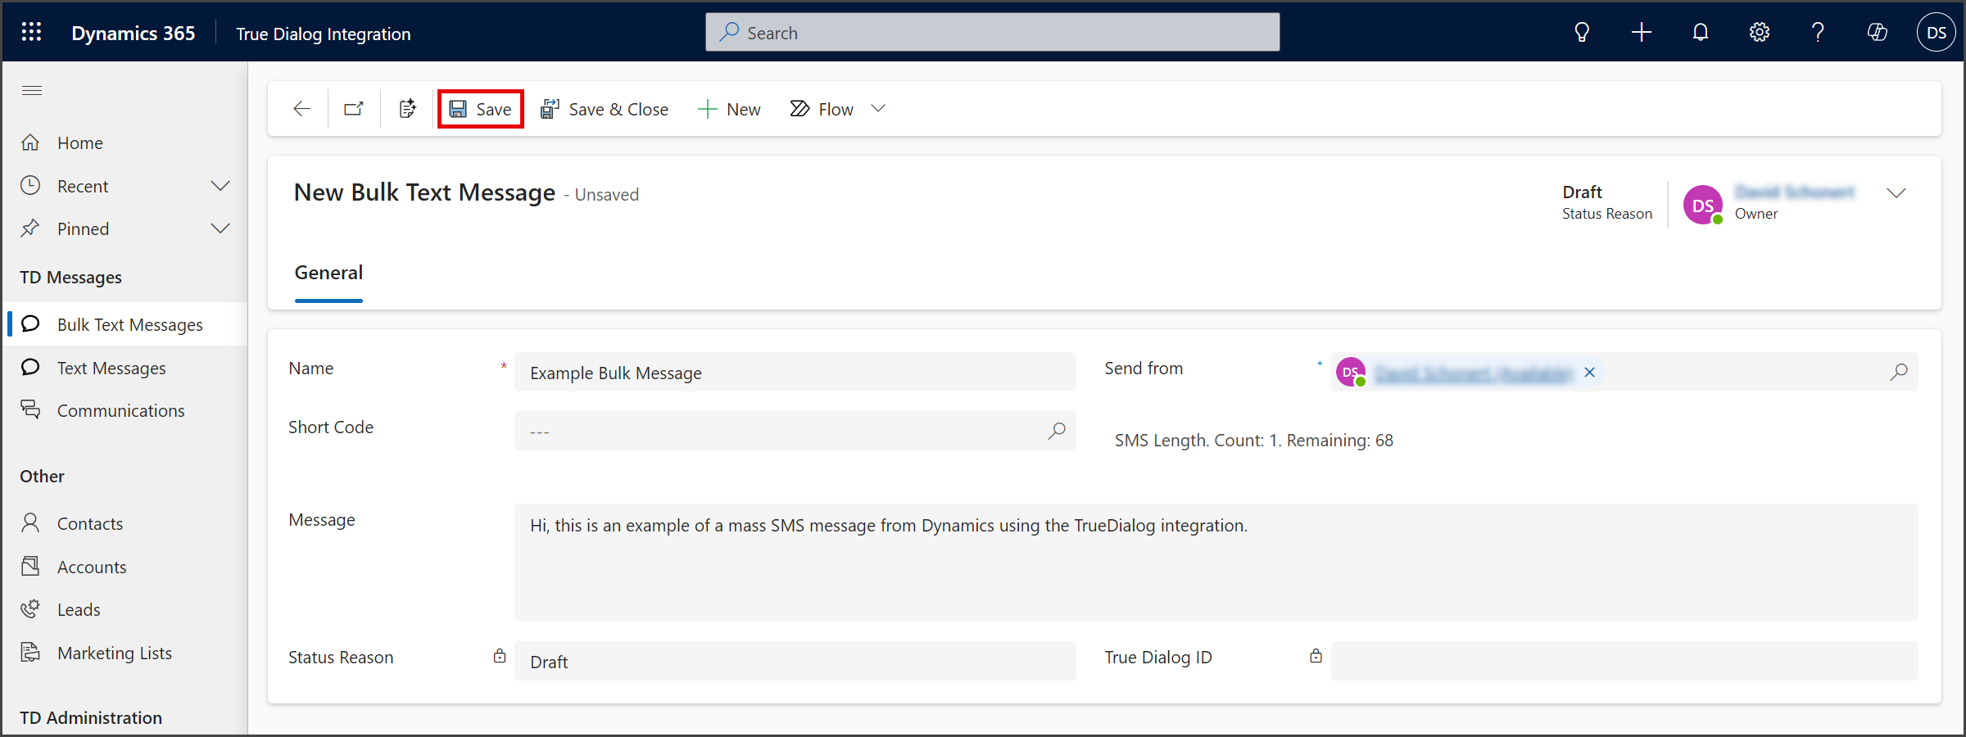Click the Leads phone icon
The height and width of the screenshot is (737, 1966).
[30, 608]
